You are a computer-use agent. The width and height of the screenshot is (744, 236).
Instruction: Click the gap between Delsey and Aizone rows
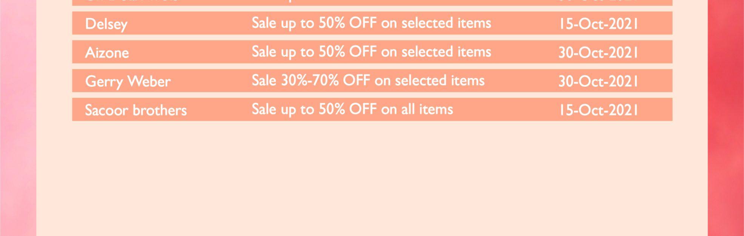point(372,38)
